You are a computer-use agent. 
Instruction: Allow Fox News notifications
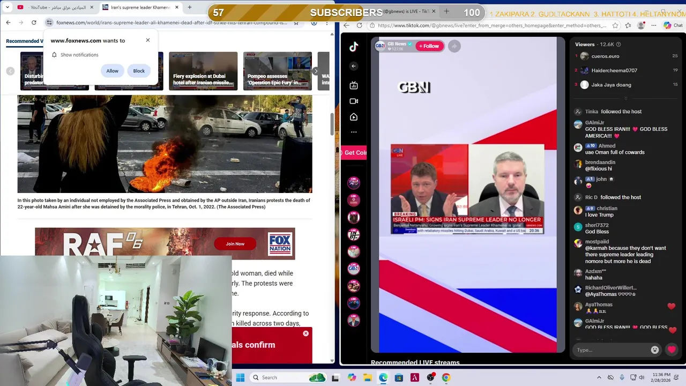[x=112, y=71]
